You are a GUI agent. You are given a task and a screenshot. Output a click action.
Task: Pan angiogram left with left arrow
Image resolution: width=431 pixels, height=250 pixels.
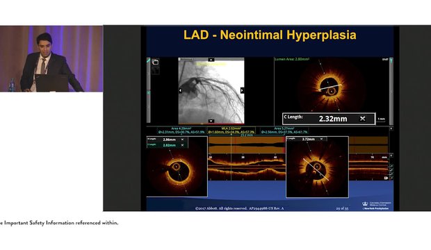[181, 90]
